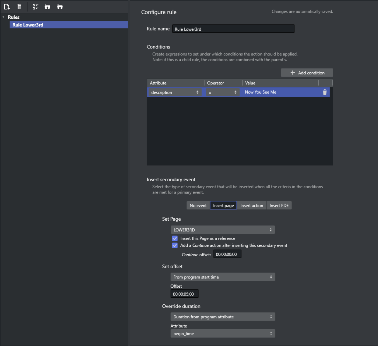
Task: Open the begin_time attribute dropdown
Action: 223,333
